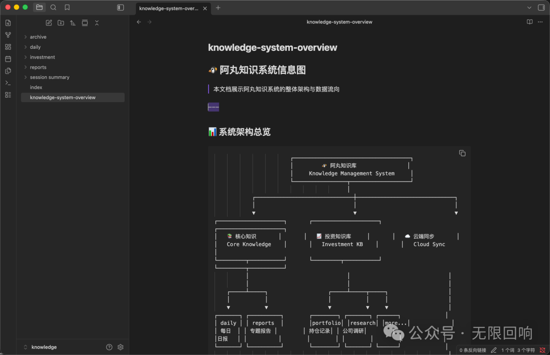This screenshot has width=550, height=355.
Task: Change file explorer sort order
Action: click(x=73, y=23)
